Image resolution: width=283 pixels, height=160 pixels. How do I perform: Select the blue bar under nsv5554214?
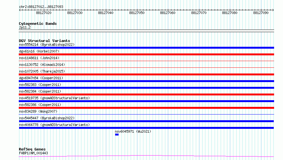point(146,48)
